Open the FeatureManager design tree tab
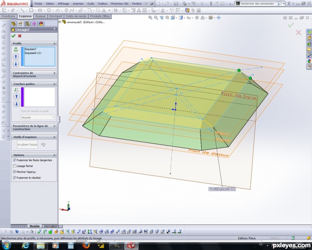The image size is (312, 250). point(14,24)
